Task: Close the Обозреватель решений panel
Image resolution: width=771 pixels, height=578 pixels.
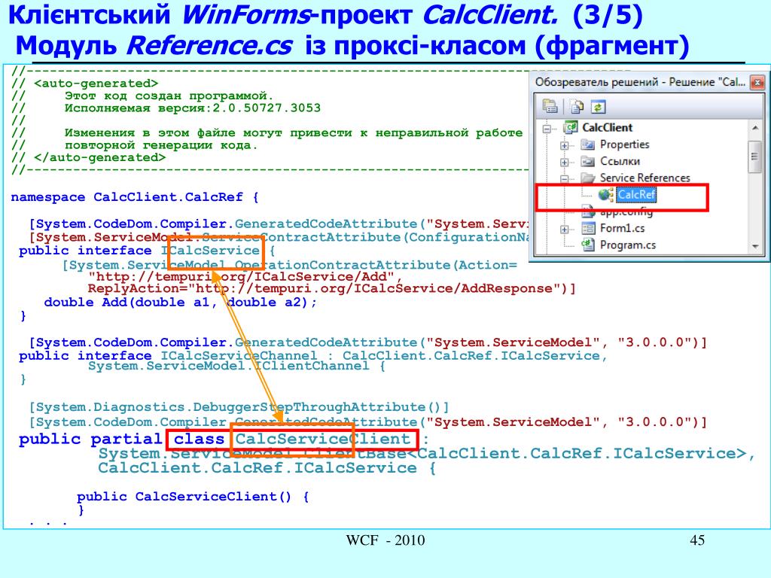Action: coord(757,82)
